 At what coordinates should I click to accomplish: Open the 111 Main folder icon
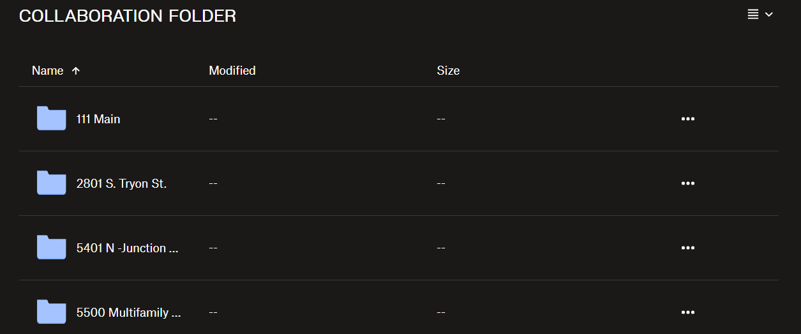pyautogui.click(x=51, y=119)
